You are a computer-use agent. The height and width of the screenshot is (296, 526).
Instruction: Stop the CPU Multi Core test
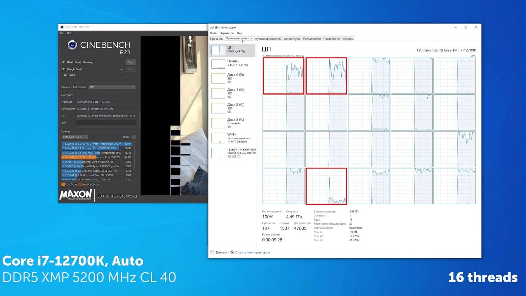131,62
